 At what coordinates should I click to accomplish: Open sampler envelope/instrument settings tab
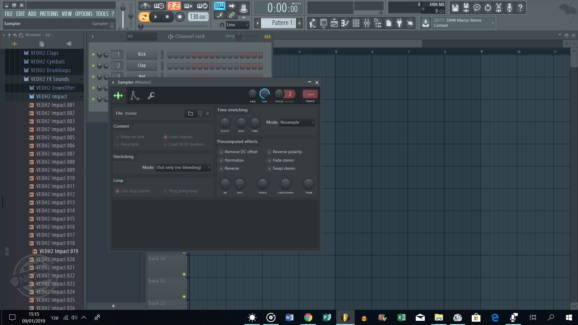(x=135, y=96)
